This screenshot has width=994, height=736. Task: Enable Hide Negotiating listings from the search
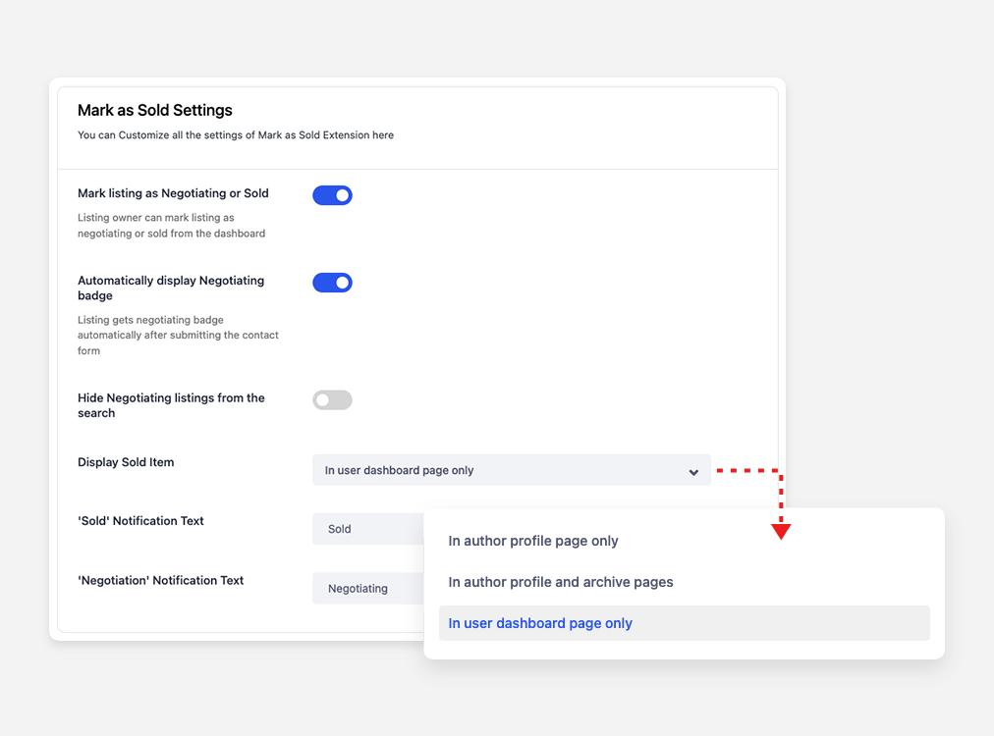[332, 399]
